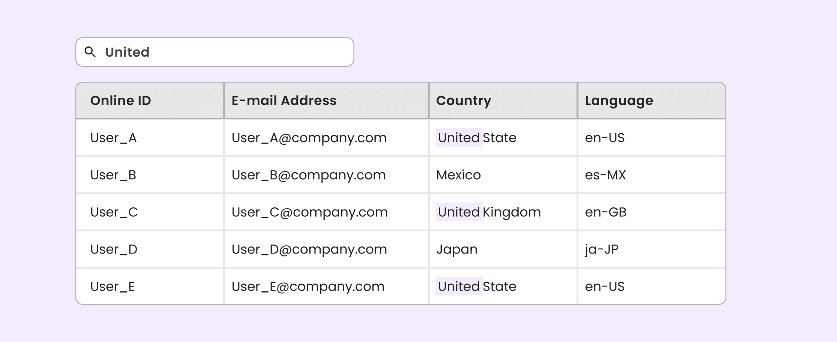Select the Japan country cell

503,249
